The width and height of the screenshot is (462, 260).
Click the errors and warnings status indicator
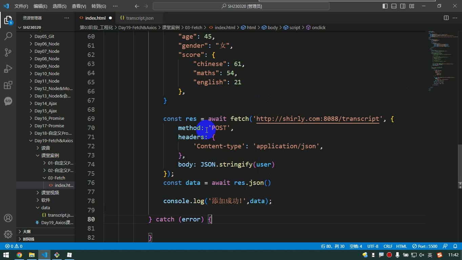[14, 246]
